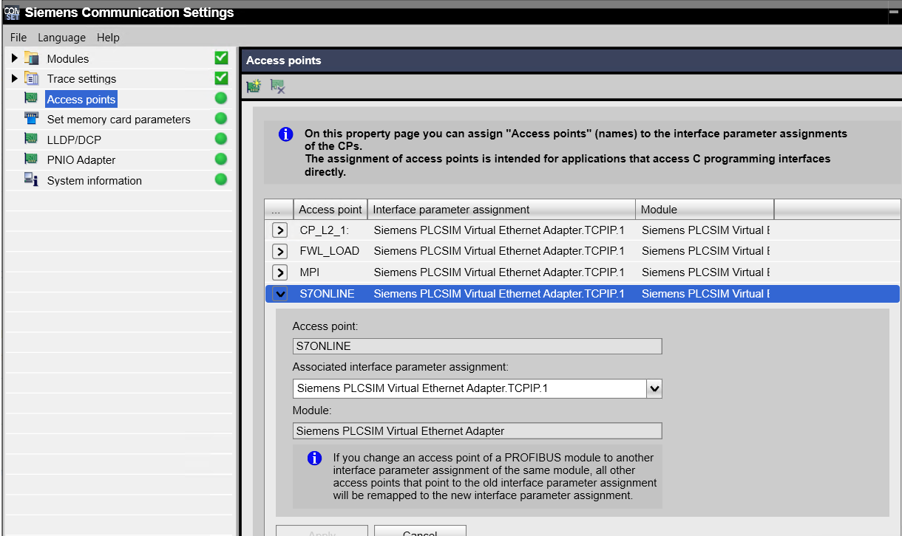Expand the CP_L2_1: access point row
The height and width of the screenshot is (536, 902).
pyautogui.click(x=279, y=230)
